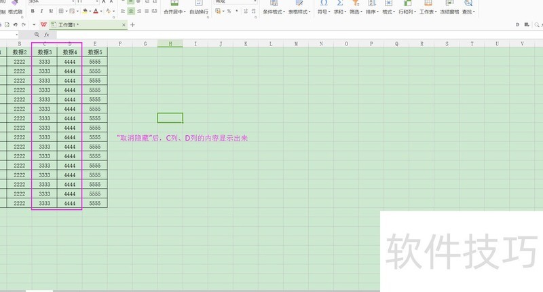Apply percent style format
543x292 pixels.
pyautogui.click(x=229, y=11)
